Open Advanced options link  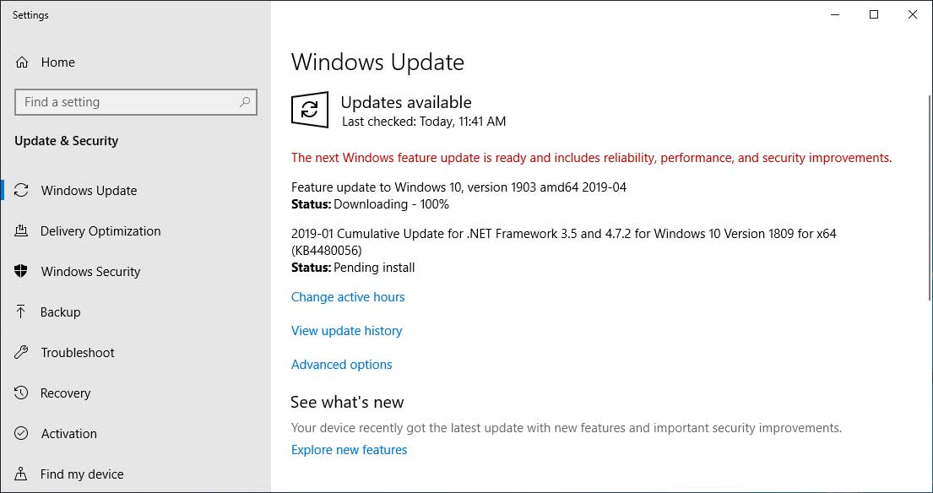point(341,365)
